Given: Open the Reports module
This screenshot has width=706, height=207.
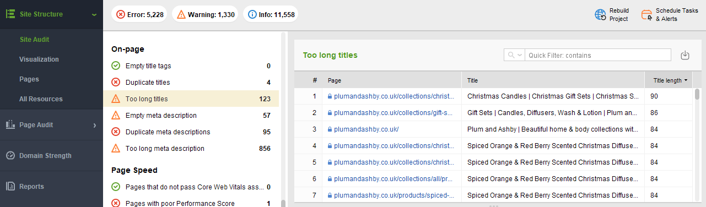Looking at the screenshot, I should point(51,187).
